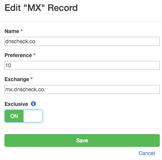This screenshot has width=162, height=160.
Task: Focus the Exchange input field
Action: tap(82, 89)
